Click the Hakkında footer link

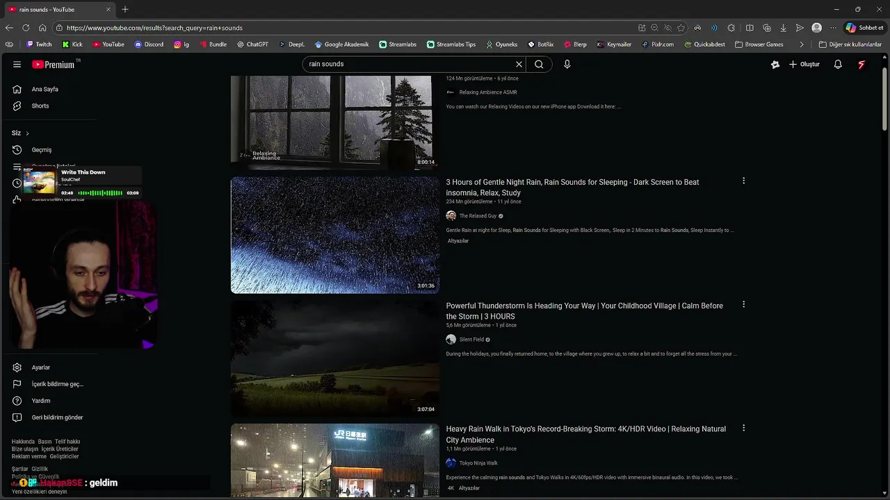[23, 442]
